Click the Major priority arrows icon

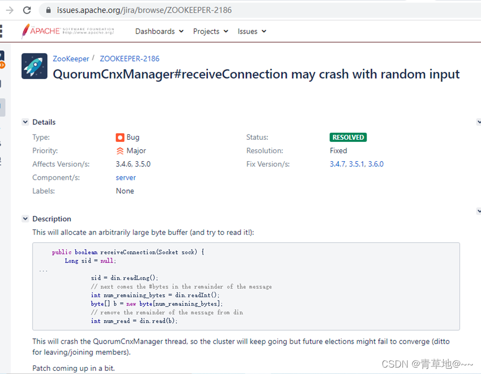120,150
